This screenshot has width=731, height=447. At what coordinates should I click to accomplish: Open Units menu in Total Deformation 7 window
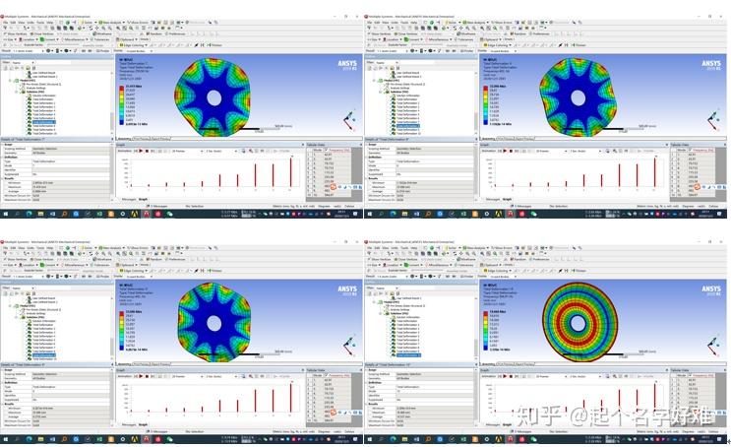pyautogui.click(x=30, y=22)
